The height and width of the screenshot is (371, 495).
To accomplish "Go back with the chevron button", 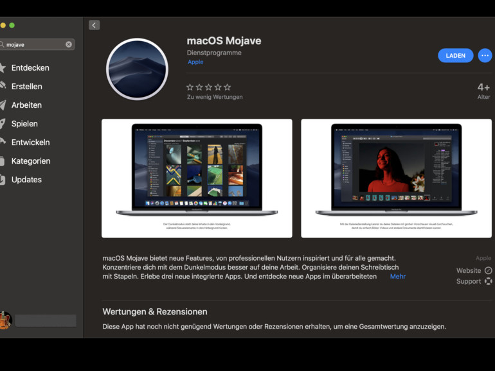I will coord(94,25).
